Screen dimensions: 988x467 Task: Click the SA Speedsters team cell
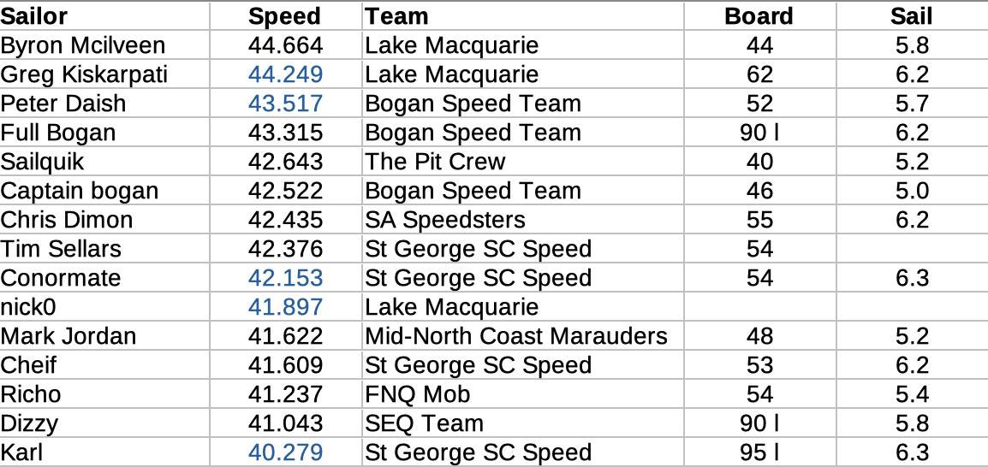445,220
